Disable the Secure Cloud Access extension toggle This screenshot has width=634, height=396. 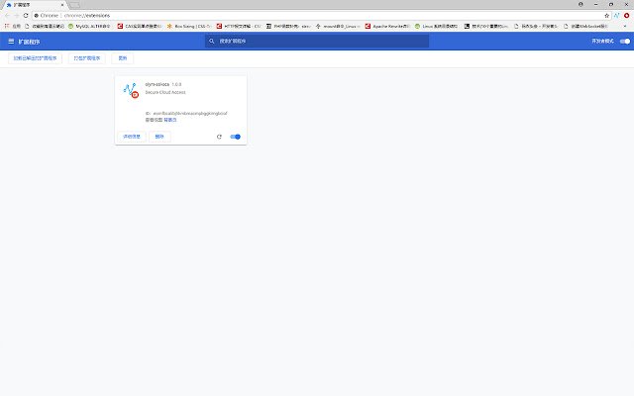pyautogui.click(x=235, y=137)
